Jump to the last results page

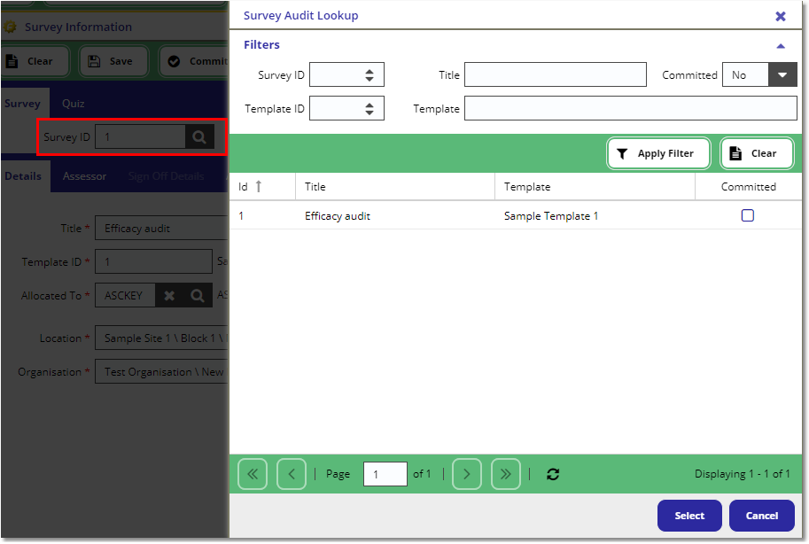point(506,474)
